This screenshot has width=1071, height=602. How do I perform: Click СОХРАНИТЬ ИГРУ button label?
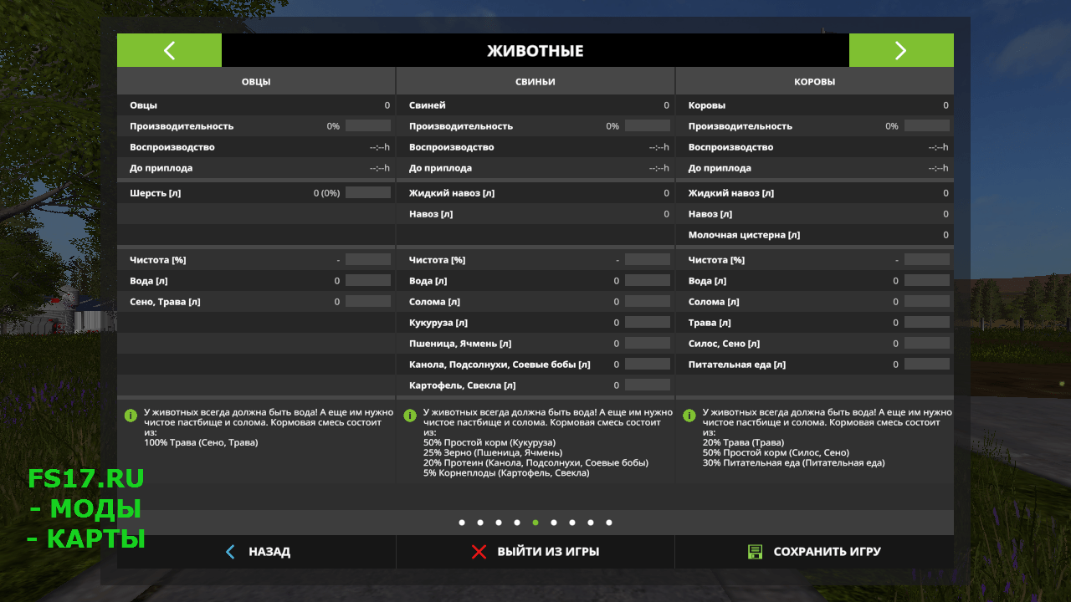pyautogui.click(x=827, y=552)
